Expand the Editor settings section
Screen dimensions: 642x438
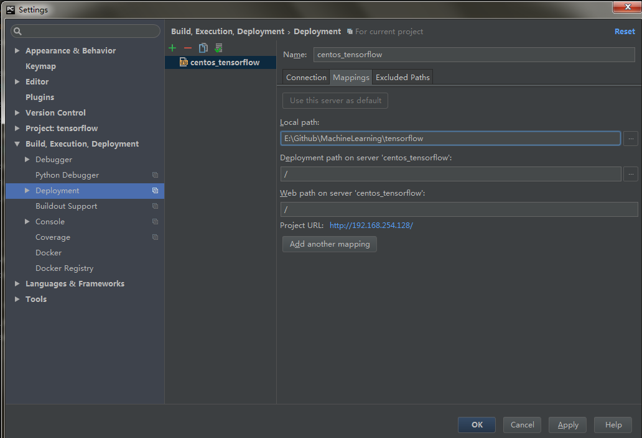(x=17, y=82)
